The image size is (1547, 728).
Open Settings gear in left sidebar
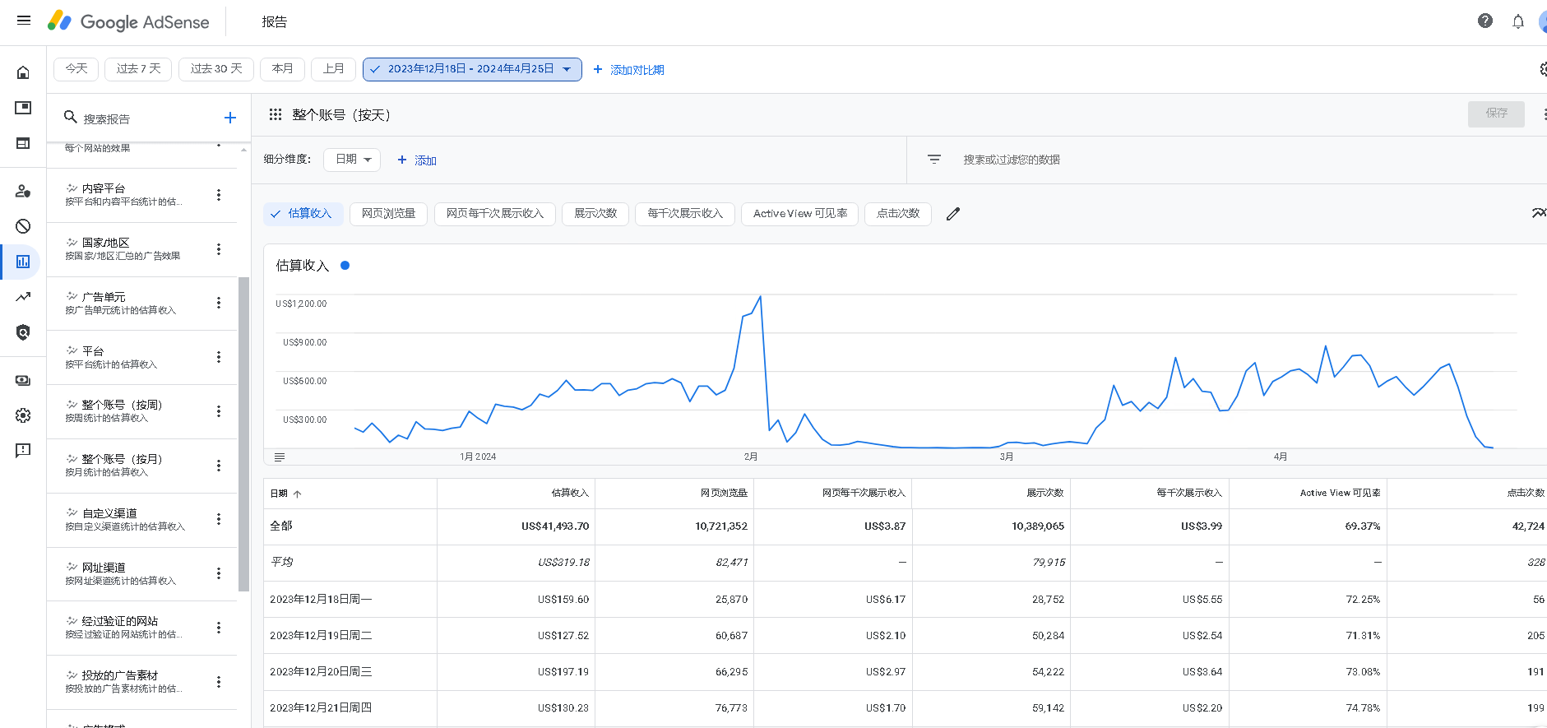click(x=23, y=415)
